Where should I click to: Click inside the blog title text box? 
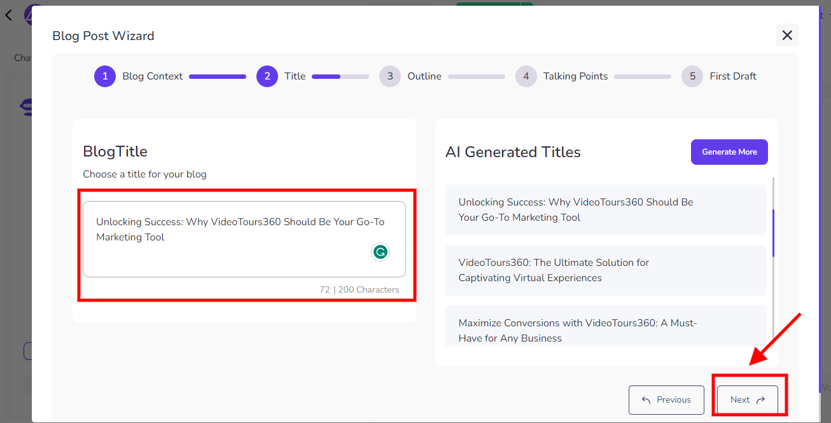click(x=244, y=239)
